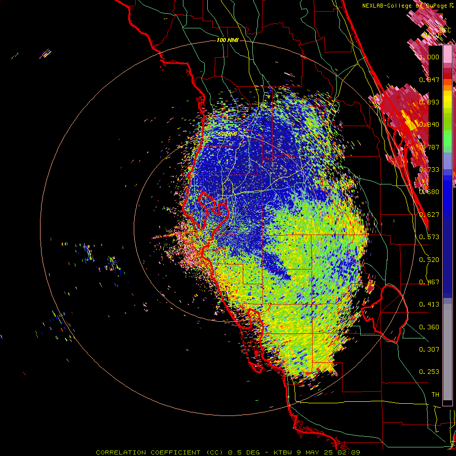
Task: Click the yellow segment of the color scale
Action: tap(447, 99)
